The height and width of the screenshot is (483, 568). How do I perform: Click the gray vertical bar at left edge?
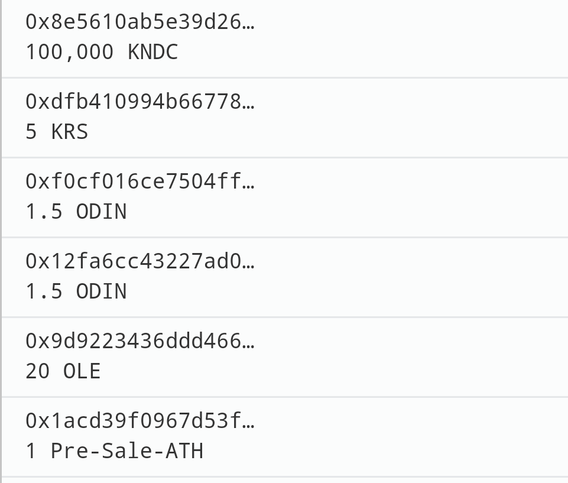tap(1, 241)
